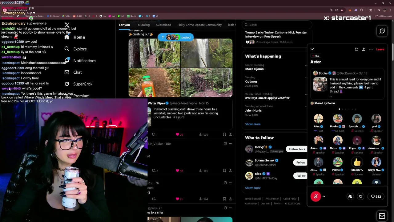The height and width of the screenshot is (222, 394).
Task: Open more menu on the @palis post
Action: click(231, 208)
